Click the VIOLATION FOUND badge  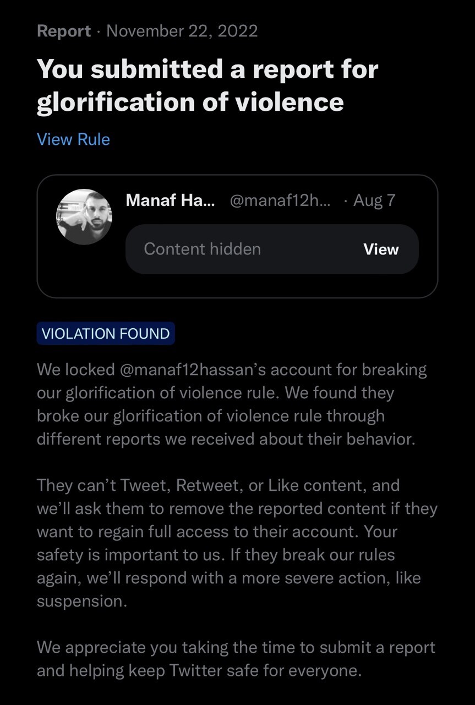[106, 334]
